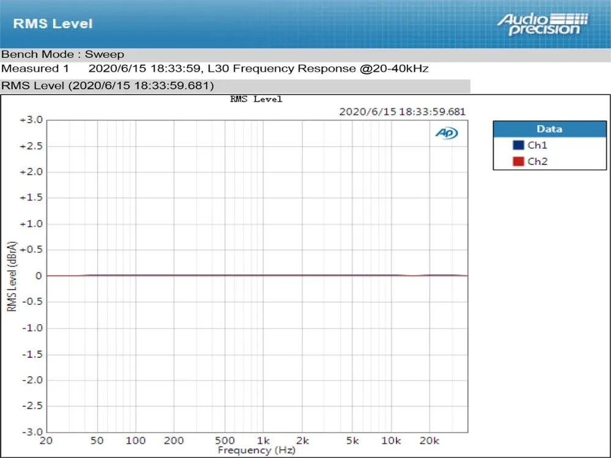Click the 50 frequency axis label
The height and width of the screenshot is (458, 611).
(x=97, y=441)
